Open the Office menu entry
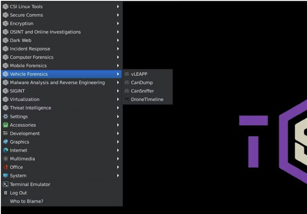 [x=62, y=167]
